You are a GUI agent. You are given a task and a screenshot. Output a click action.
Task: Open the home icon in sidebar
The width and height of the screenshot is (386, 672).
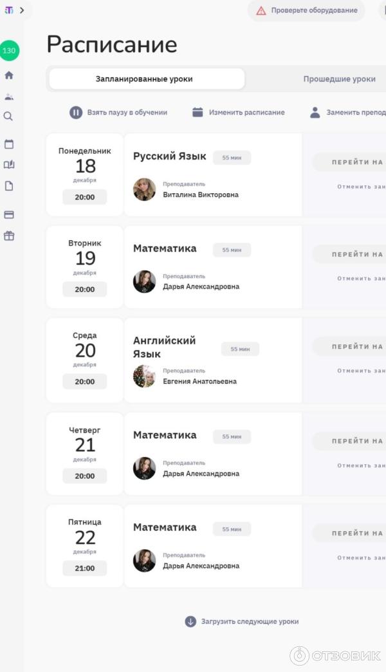point(9,75)
